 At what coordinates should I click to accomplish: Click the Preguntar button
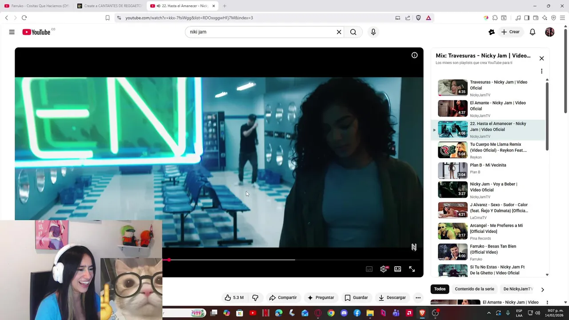pyautogui.click(x=321, y=298)
